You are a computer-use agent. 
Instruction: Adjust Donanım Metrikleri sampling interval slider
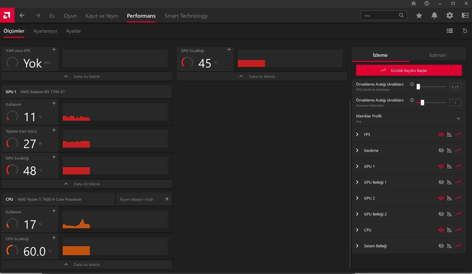click(431, 103)
